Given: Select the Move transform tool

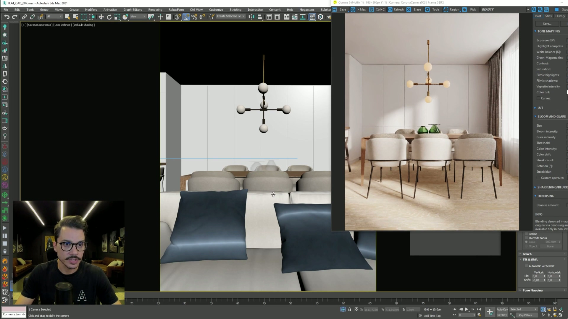Looking at the screenshot, I should click(101, 17).
